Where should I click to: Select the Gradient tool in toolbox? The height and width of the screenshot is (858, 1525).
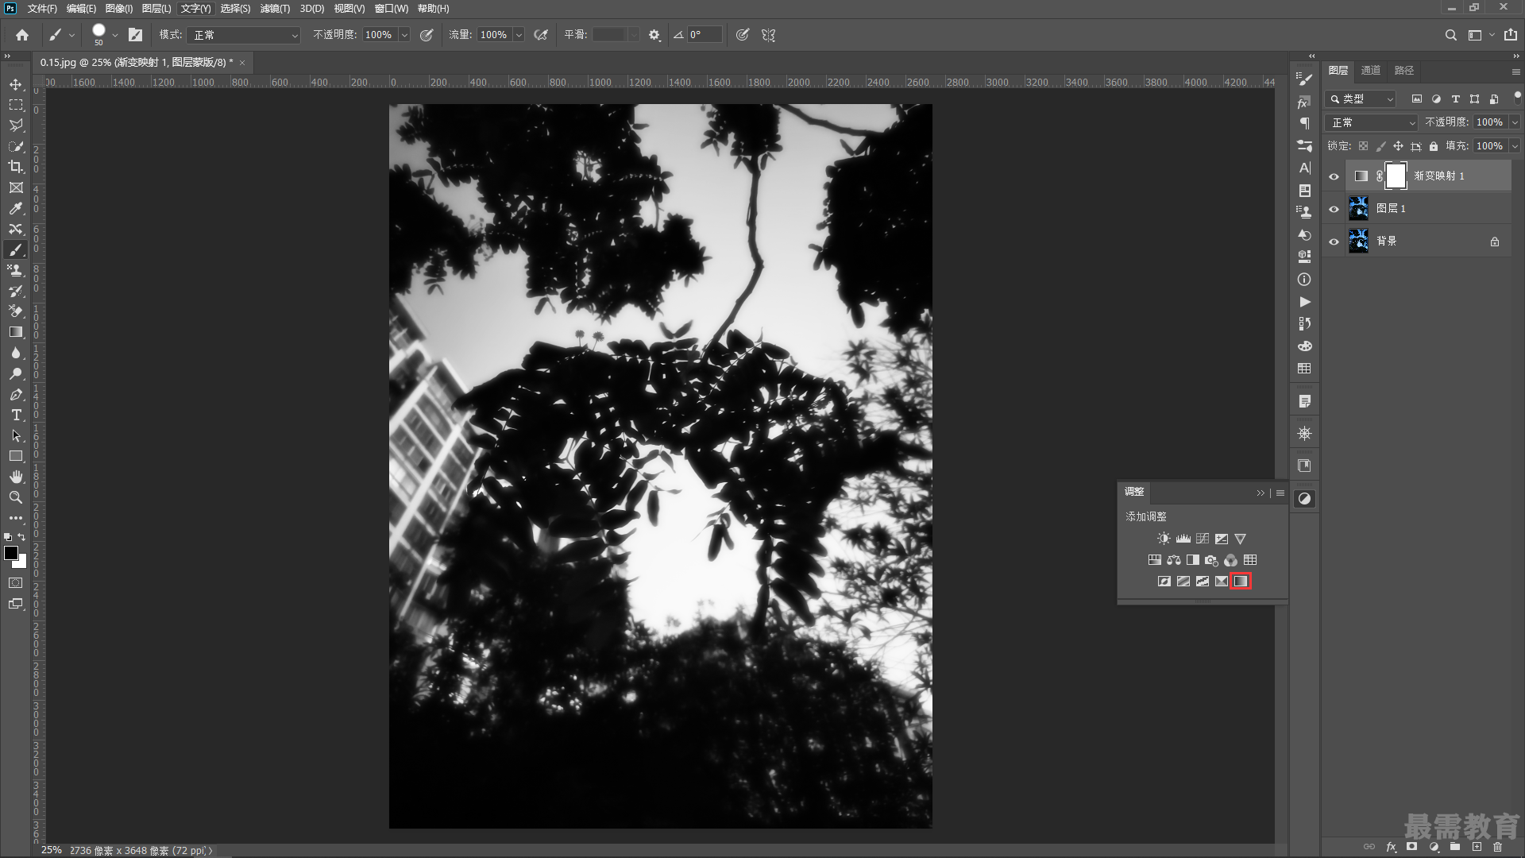tap(16, 332)
